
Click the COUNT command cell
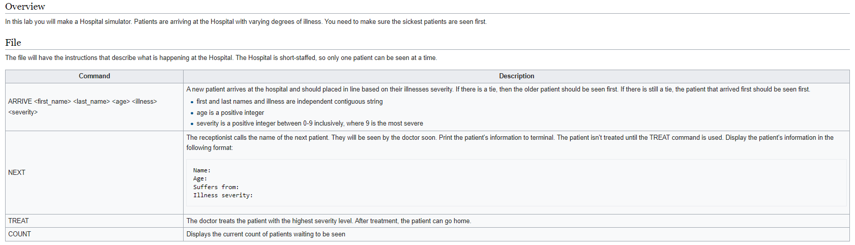pyautogui.click(x=19, y=234)
